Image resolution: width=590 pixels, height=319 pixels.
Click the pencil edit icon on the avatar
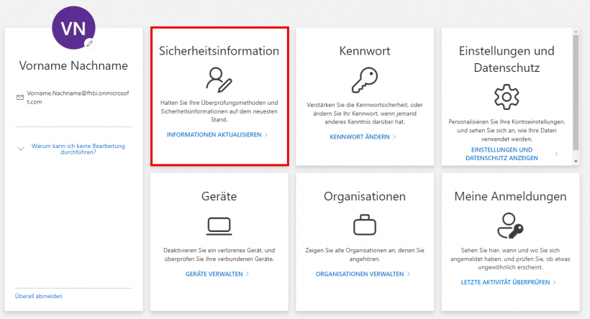click(x=89, y=43)
